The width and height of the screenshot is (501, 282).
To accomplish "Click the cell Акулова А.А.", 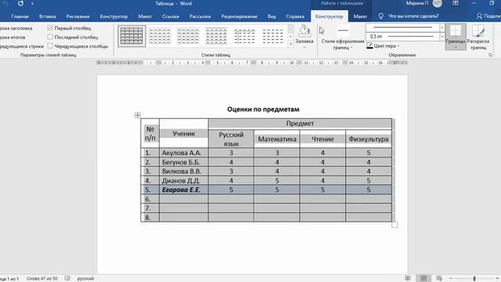I will tap(184, 153).
